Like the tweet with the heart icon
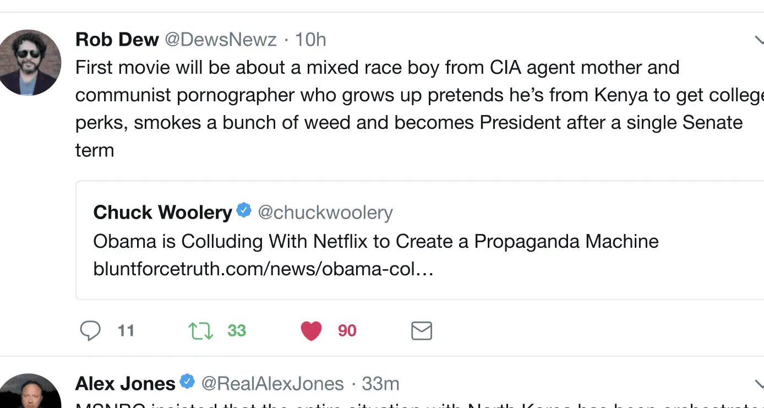 pos(311,331)
